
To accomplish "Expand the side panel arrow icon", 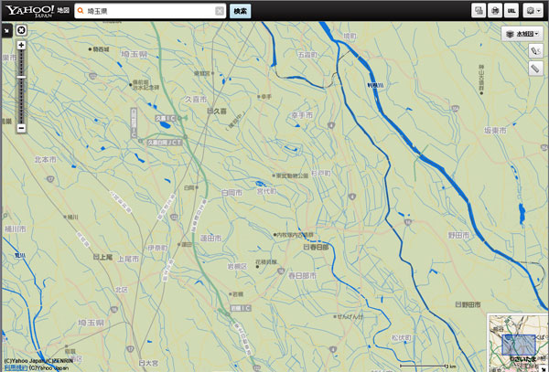I will (6, 29).
